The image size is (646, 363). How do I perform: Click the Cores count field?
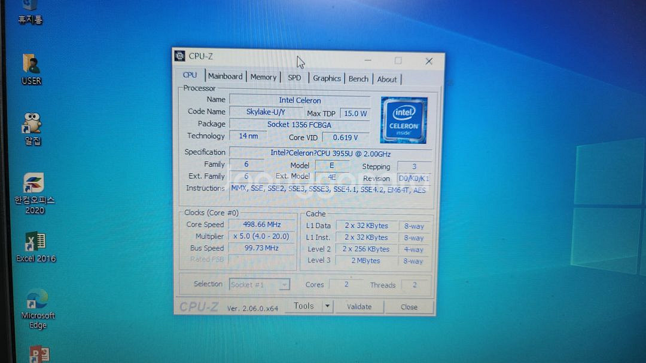[x=346, y=284]
